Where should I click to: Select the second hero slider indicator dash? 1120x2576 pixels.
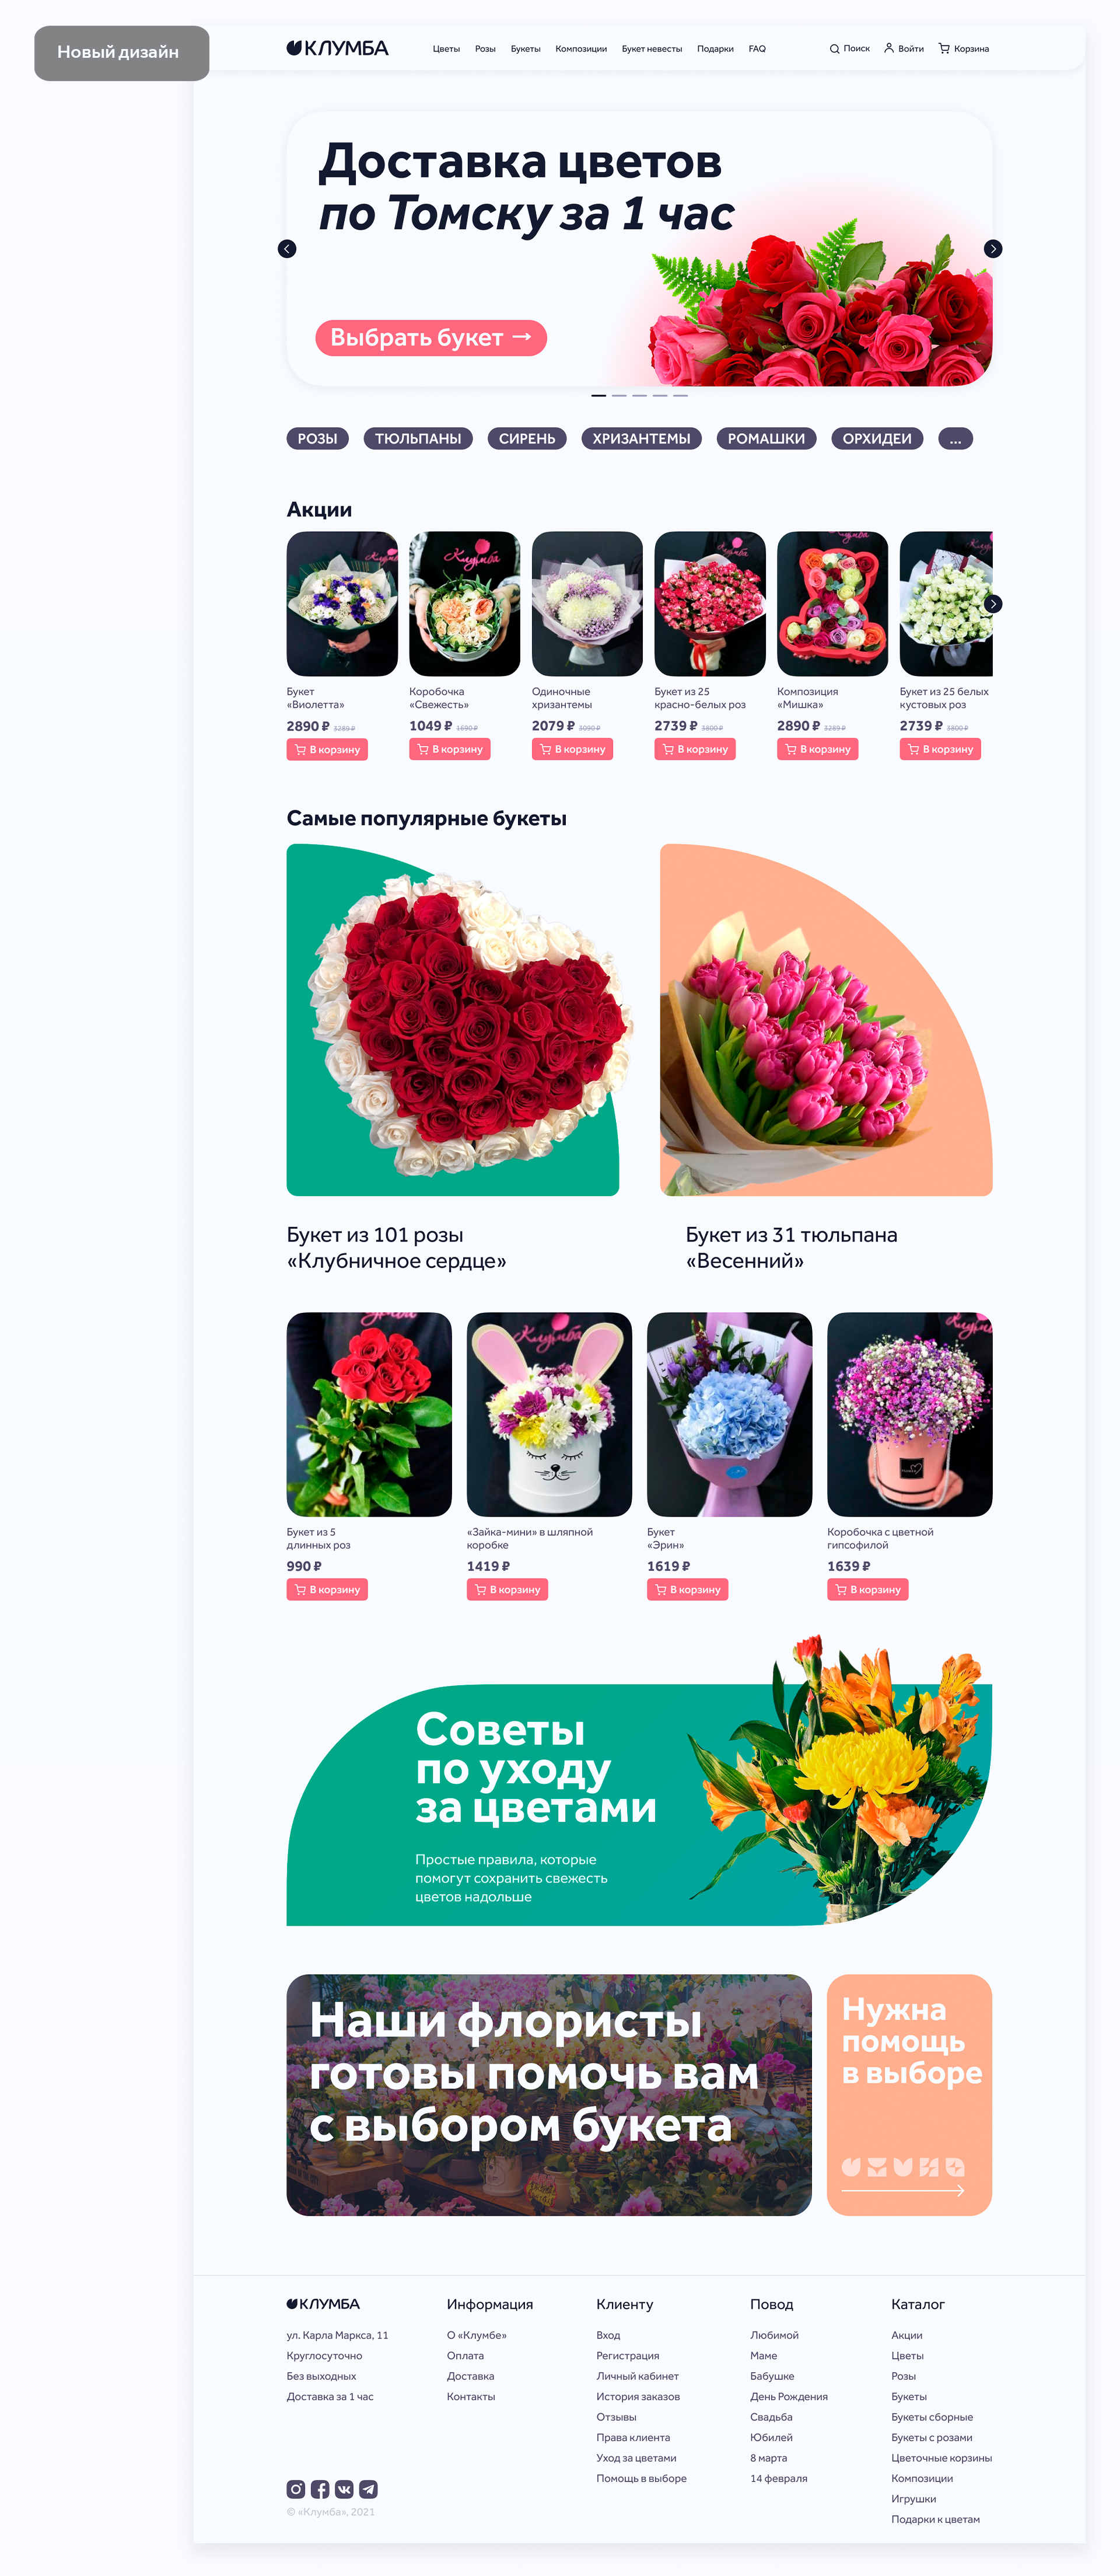pos(619,396)
